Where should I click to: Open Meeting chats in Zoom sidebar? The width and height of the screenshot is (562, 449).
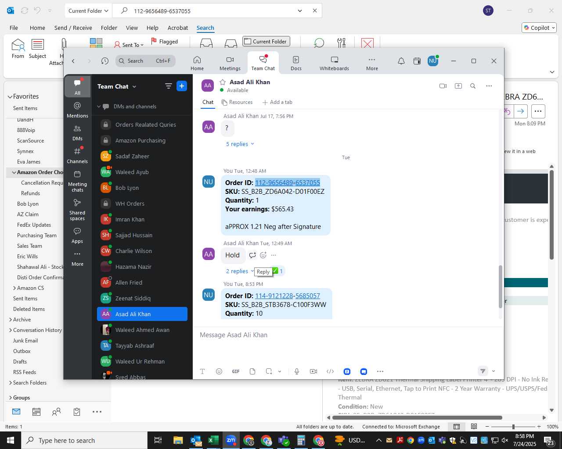[x=77, y=181]
